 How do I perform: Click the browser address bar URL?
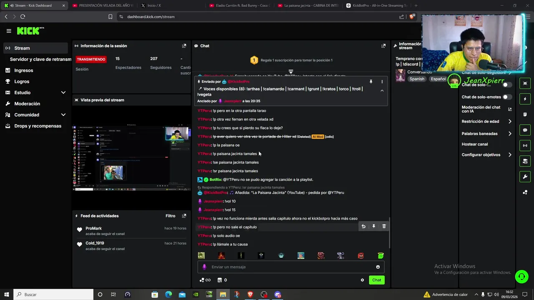tap(151, 17)
